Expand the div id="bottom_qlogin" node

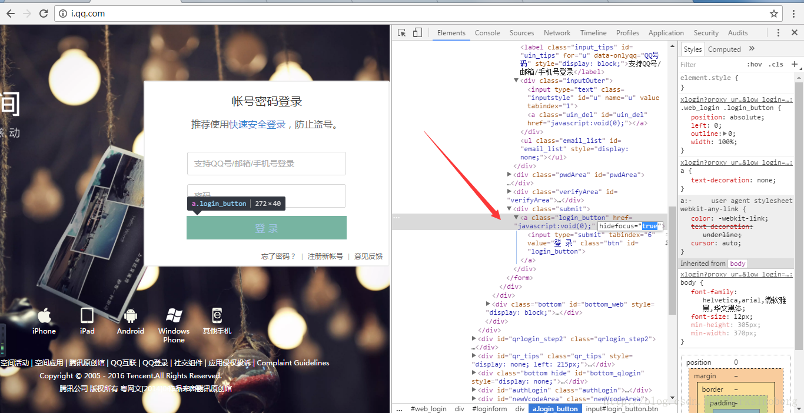tap(474, 373)
